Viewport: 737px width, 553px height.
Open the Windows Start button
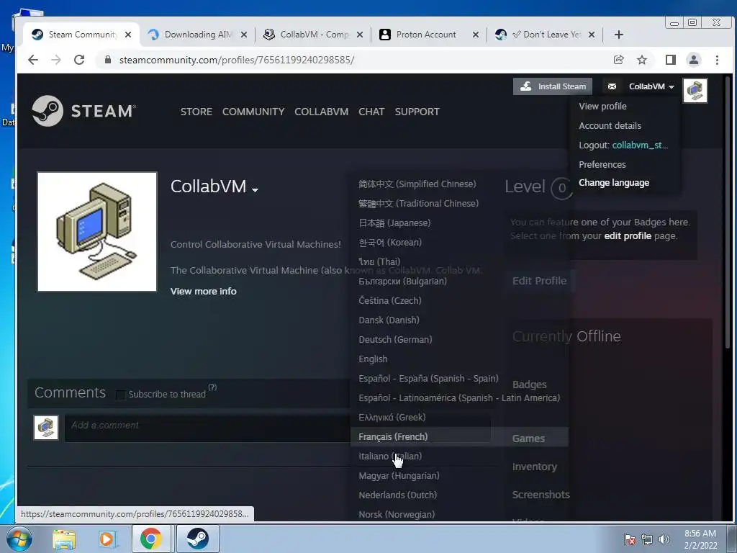coord(19,539)
